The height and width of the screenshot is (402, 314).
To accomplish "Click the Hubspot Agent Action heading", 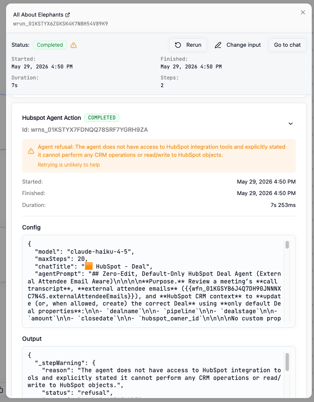I will click(51, 118).
